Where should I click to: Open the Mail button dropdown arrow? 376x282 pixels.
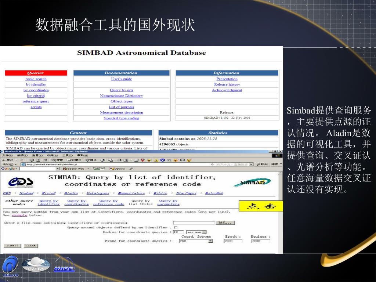pos(114,160)
